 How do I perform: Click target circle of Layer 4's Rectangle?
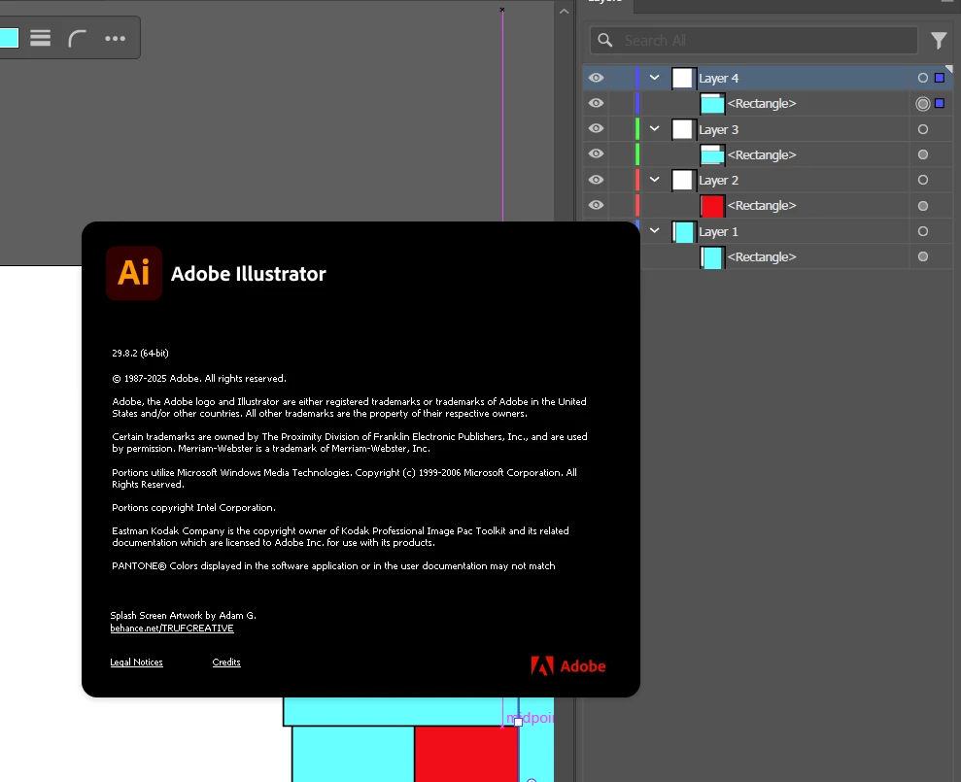(x=922, y=104)
